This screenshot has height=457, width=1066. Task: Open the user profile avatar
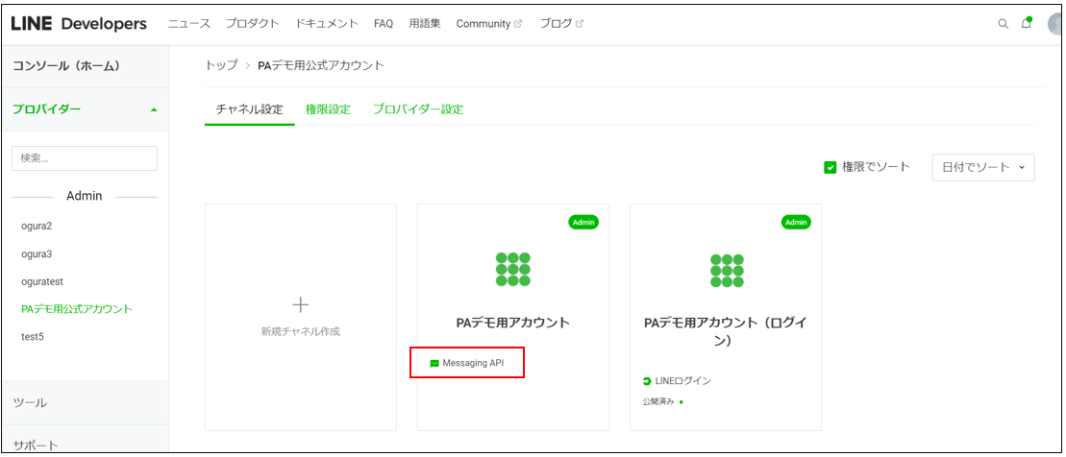click(1055, 24)
